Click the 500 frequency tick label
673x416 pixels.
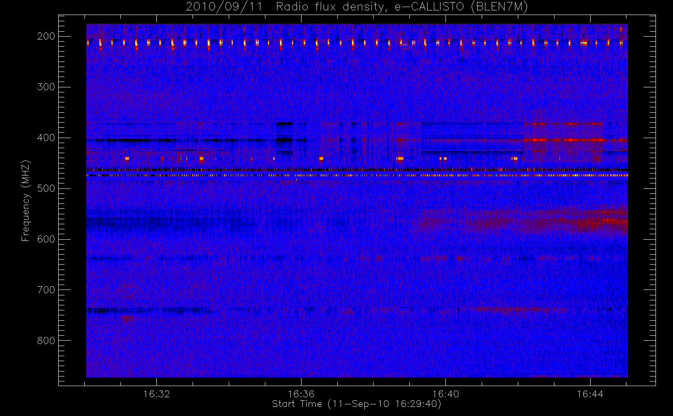tap(46, 188)
